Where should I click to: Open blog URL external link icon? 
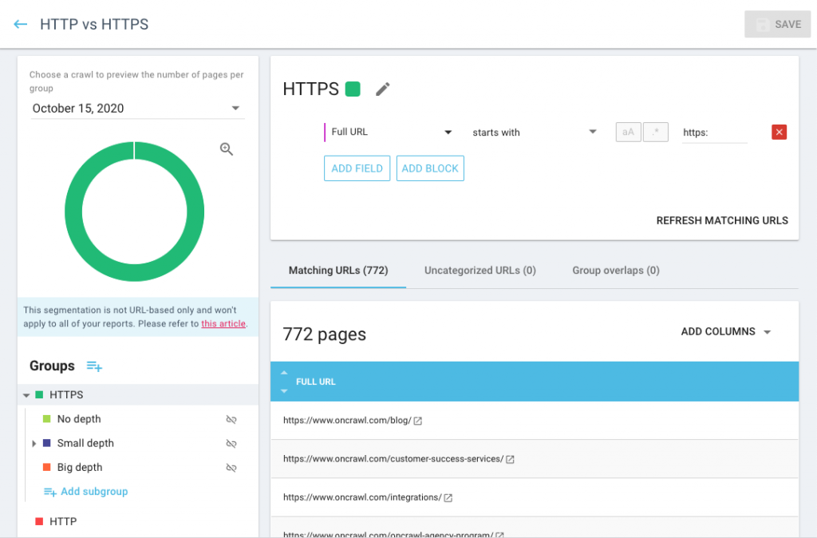click(x=418, y=421)
